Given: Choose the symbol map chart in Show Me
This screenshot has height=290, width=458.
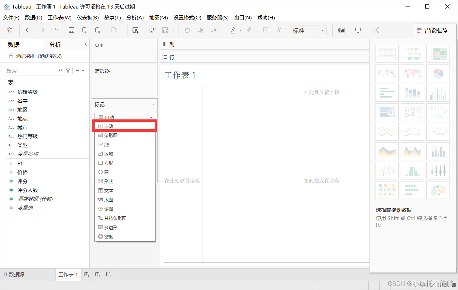Looking at the screenshot, I should tap(387, 73).
